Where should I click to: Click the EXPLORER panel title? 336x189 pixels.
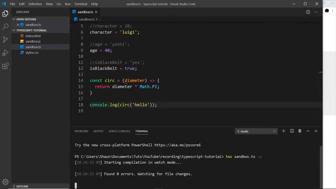pyautogui.click(x=23, y=12)
